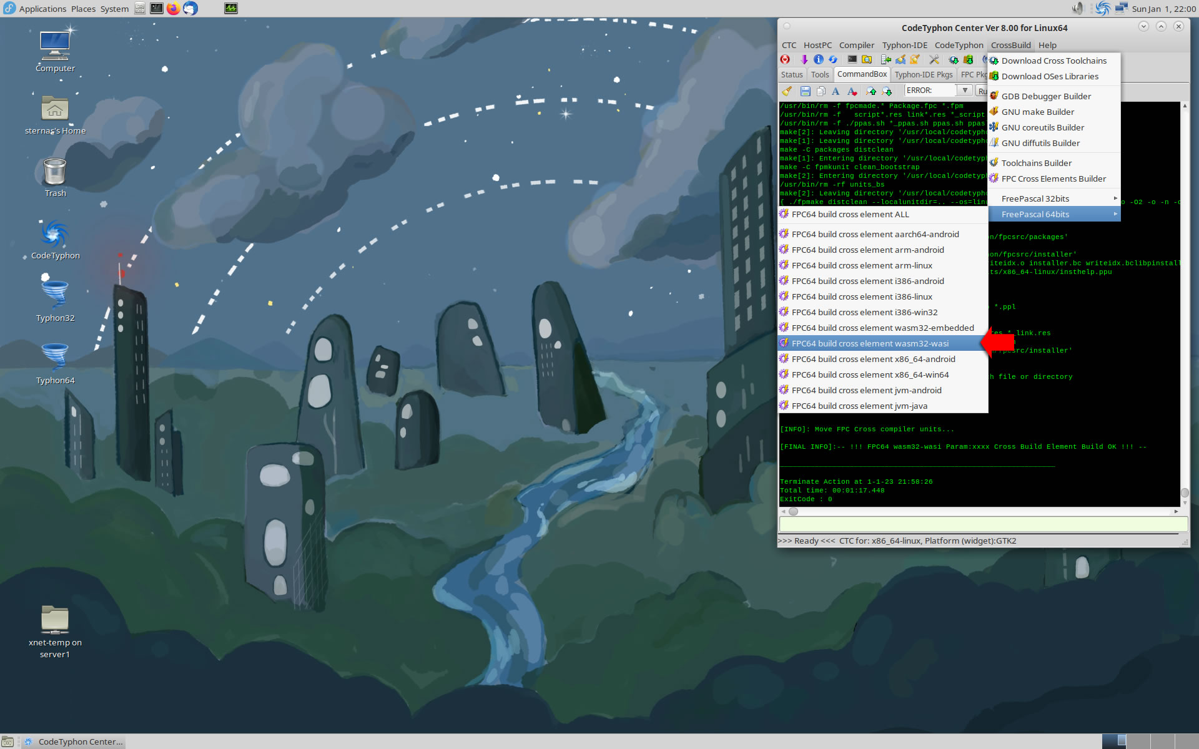Expand the FreePascal 32bits submenu
Image resolution: width=1199 pixels, height=749 pixels.
(x=1054, y=198)
